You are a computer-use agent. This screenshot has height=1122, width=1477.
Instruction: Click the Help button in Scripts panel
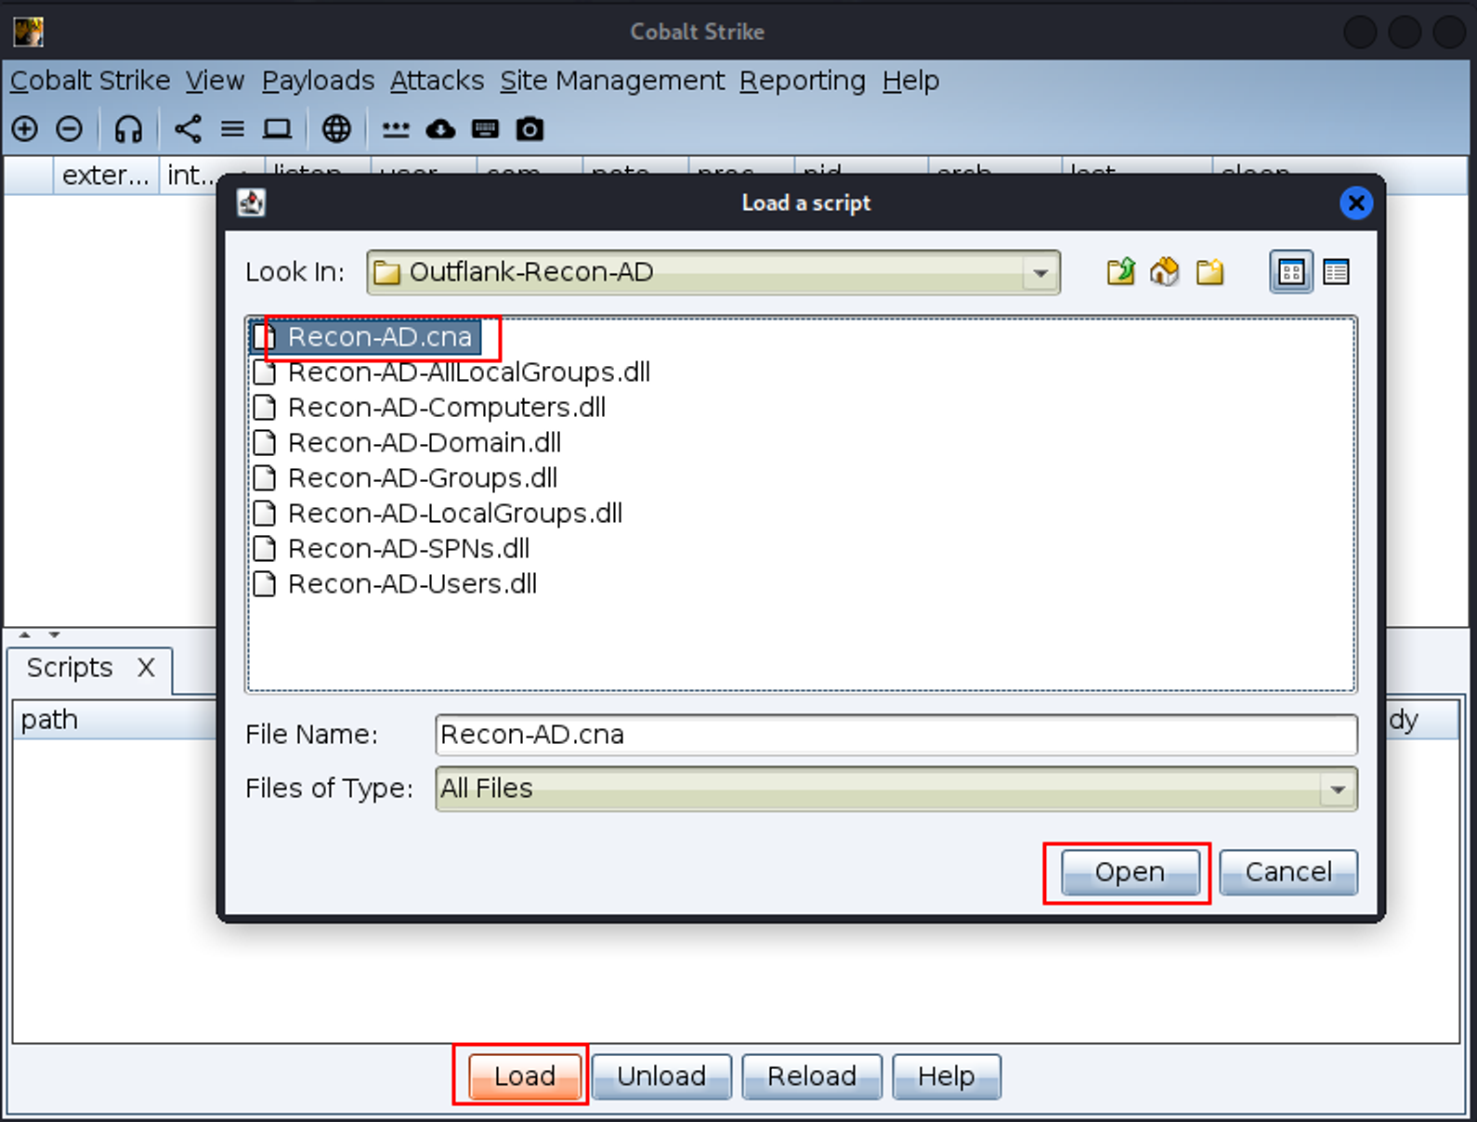tap(947, 1076)
